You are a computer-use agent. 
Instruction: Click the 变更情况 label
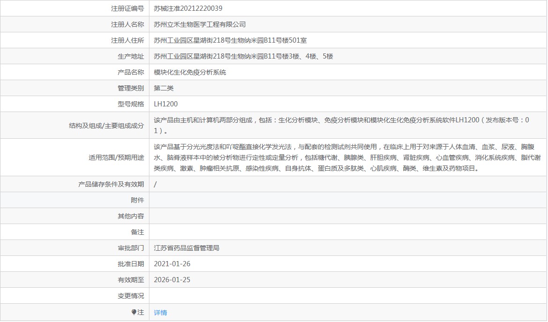click(131, 296)
